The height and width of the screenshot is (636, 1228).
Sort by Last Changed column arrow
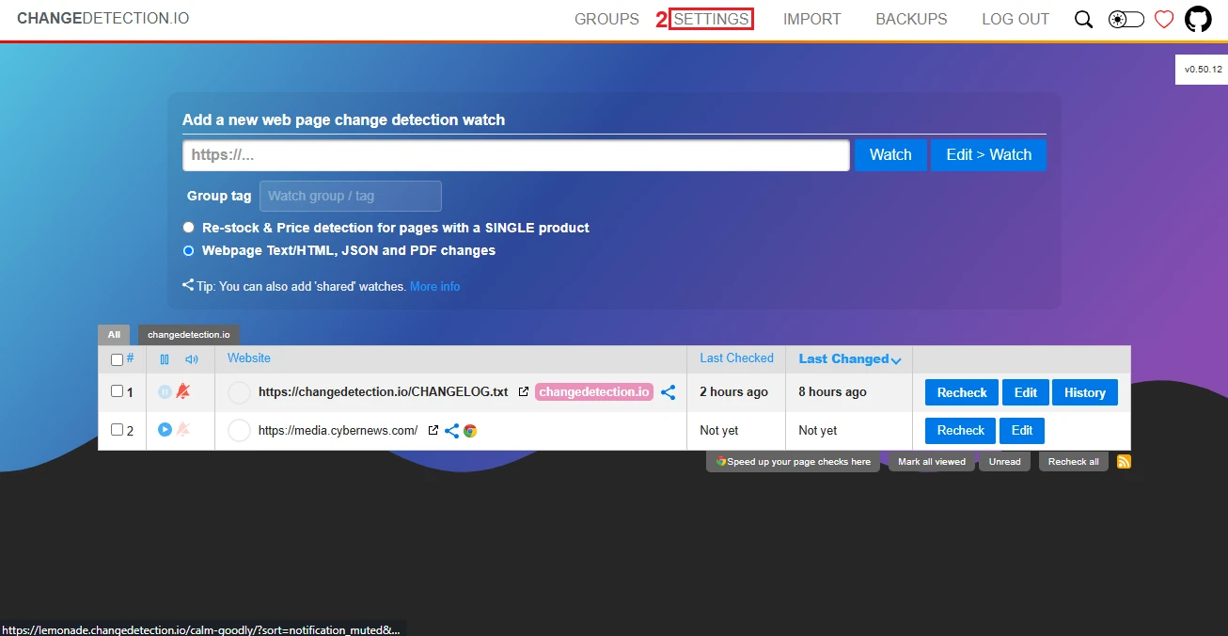[x=896, y=360]
